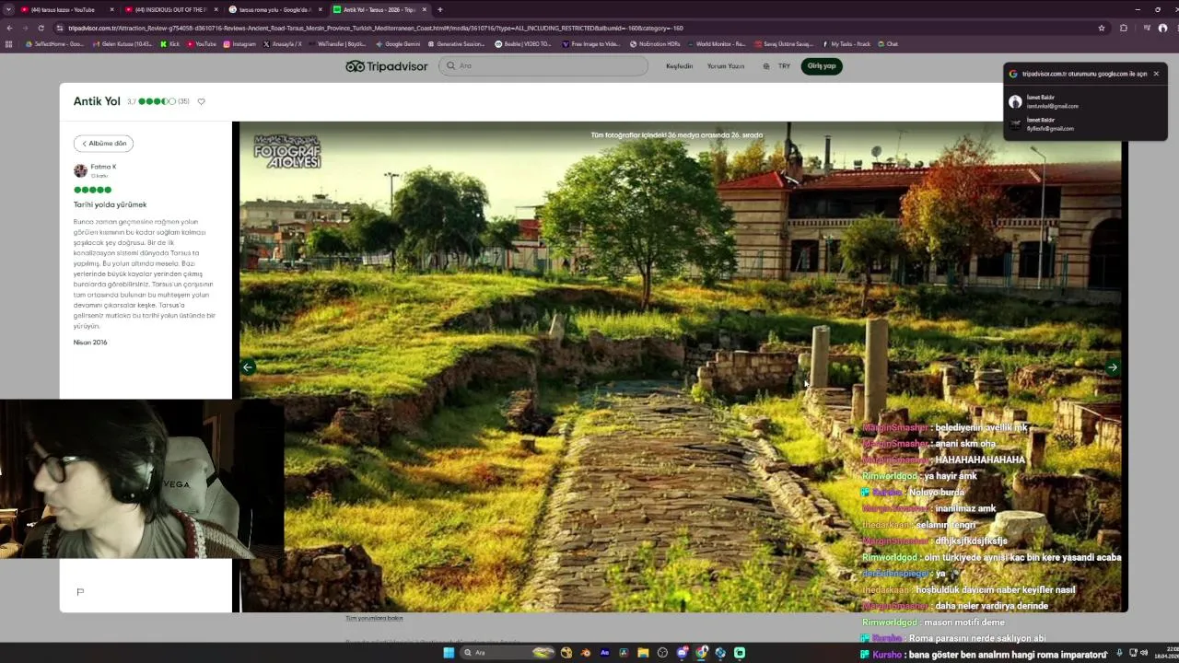1179x663 pixels.
Task: Click the Windows taskbar Ara search box
Action: tap(508, 653)
